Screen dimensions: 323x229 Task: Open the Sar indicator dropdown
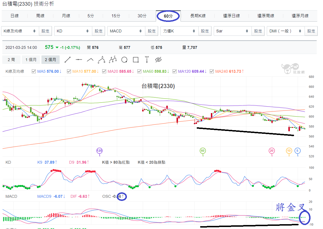pos(232,31)
